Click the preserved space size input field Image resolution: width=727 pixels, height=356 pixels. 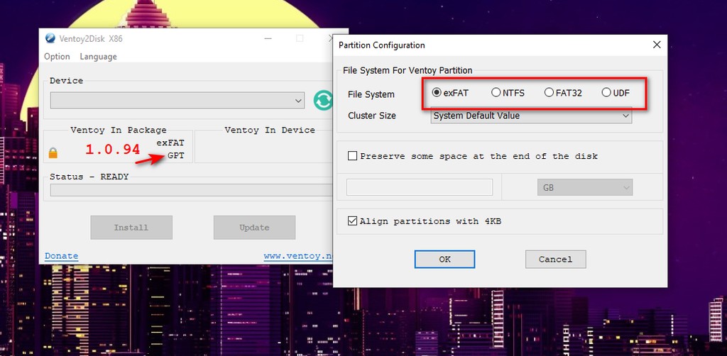[x=420, y=187]
